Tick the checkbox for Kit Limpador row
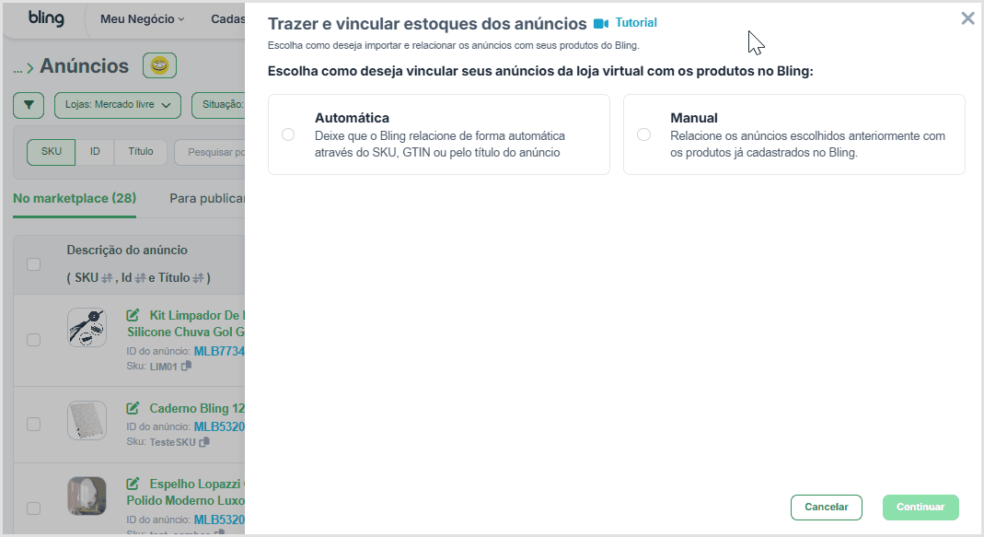This screenshot has height=537, width=984. point(34,340)
